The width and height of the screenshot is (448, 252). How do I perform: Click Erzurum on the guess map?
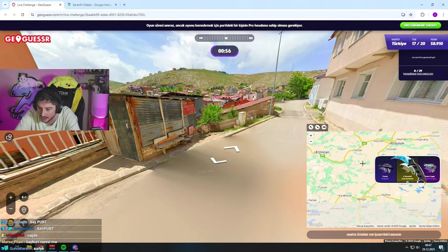[x=398, y=143]
